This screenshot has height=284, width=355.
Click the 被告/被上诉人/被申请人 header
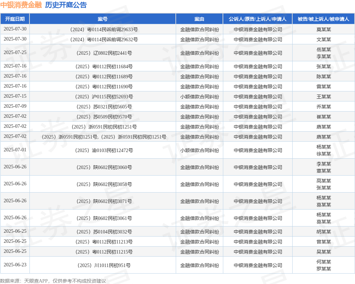point(323,19)
